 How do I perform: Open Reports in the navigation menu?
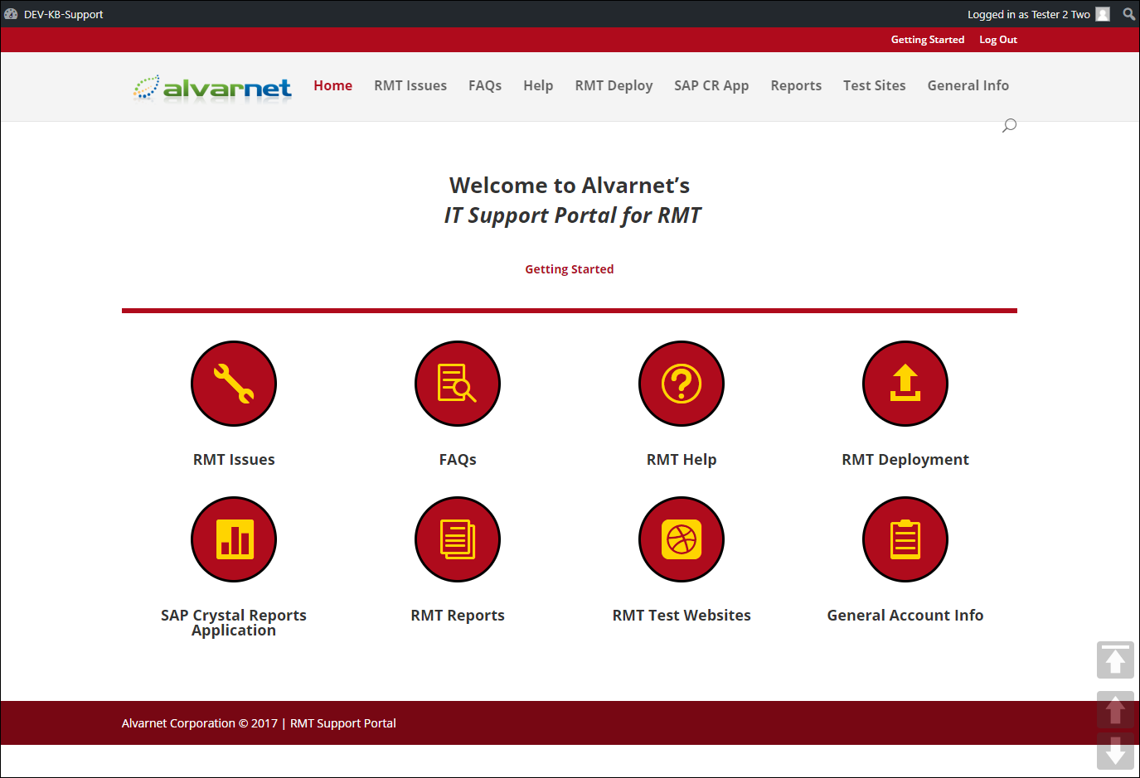pos(796,85)
